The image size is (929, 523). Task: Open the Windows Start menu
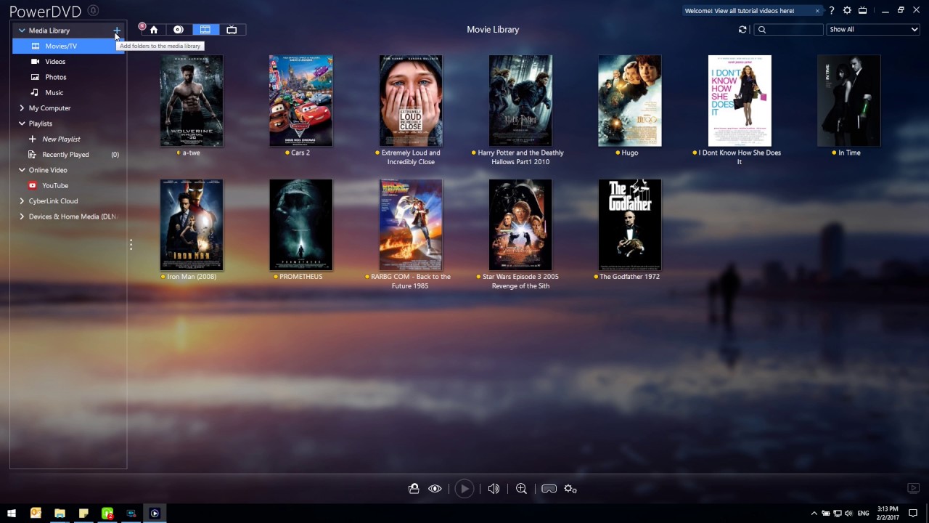(x=12, y=514)
